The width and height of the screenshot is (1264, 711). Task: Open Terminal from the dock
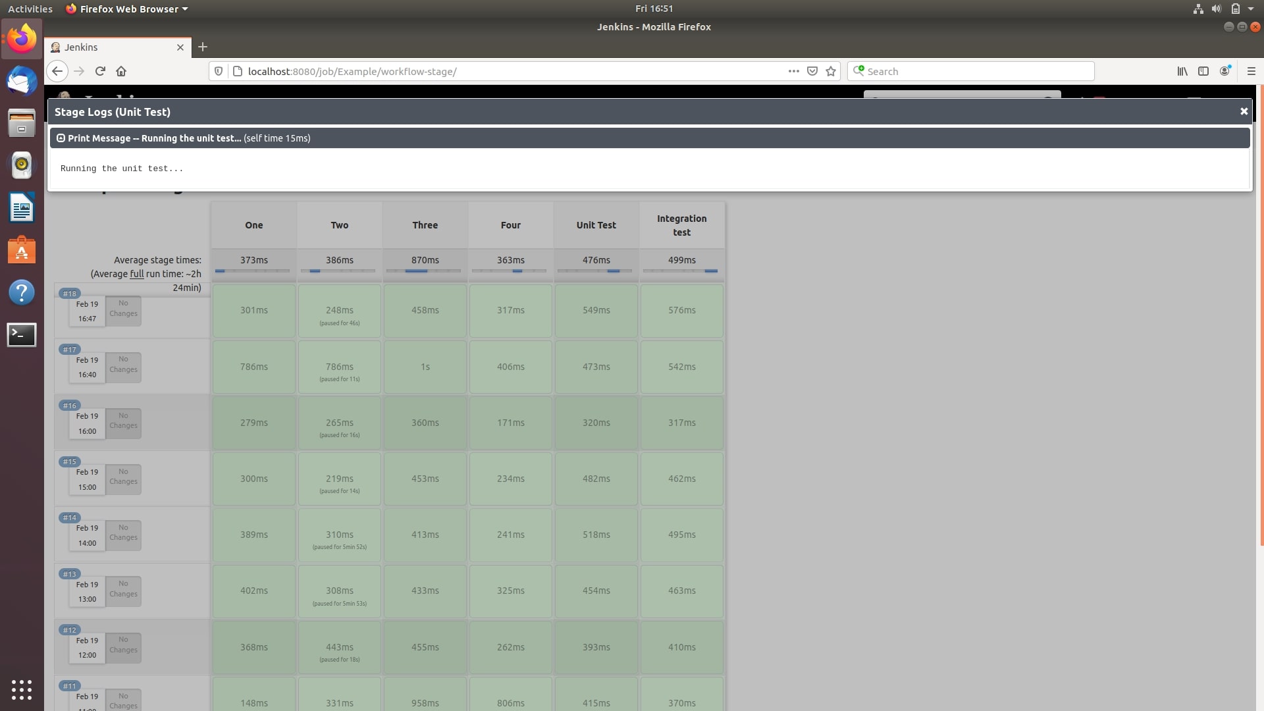pos(21,334)
